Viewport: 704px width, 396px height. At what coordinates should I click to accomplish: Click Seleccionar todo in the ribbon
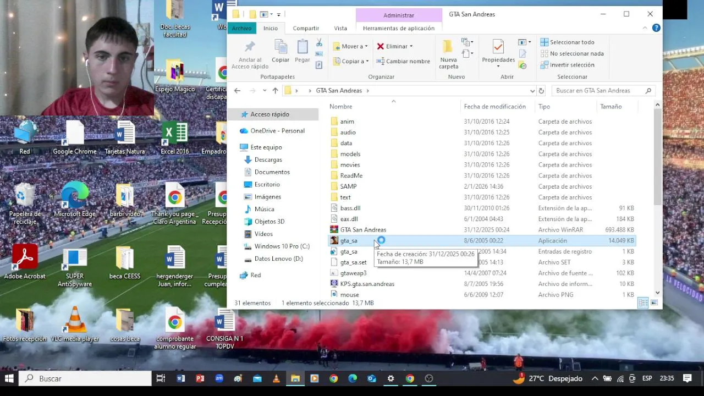tap(567, 42)
